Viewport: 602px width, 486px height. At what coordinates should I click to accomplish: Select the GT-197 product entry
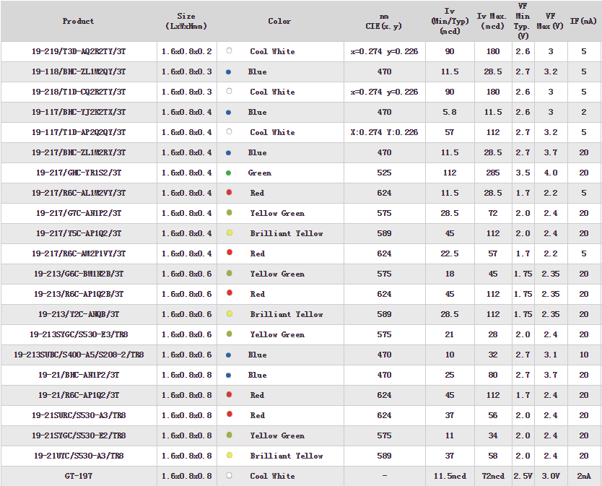click(79, 476)
